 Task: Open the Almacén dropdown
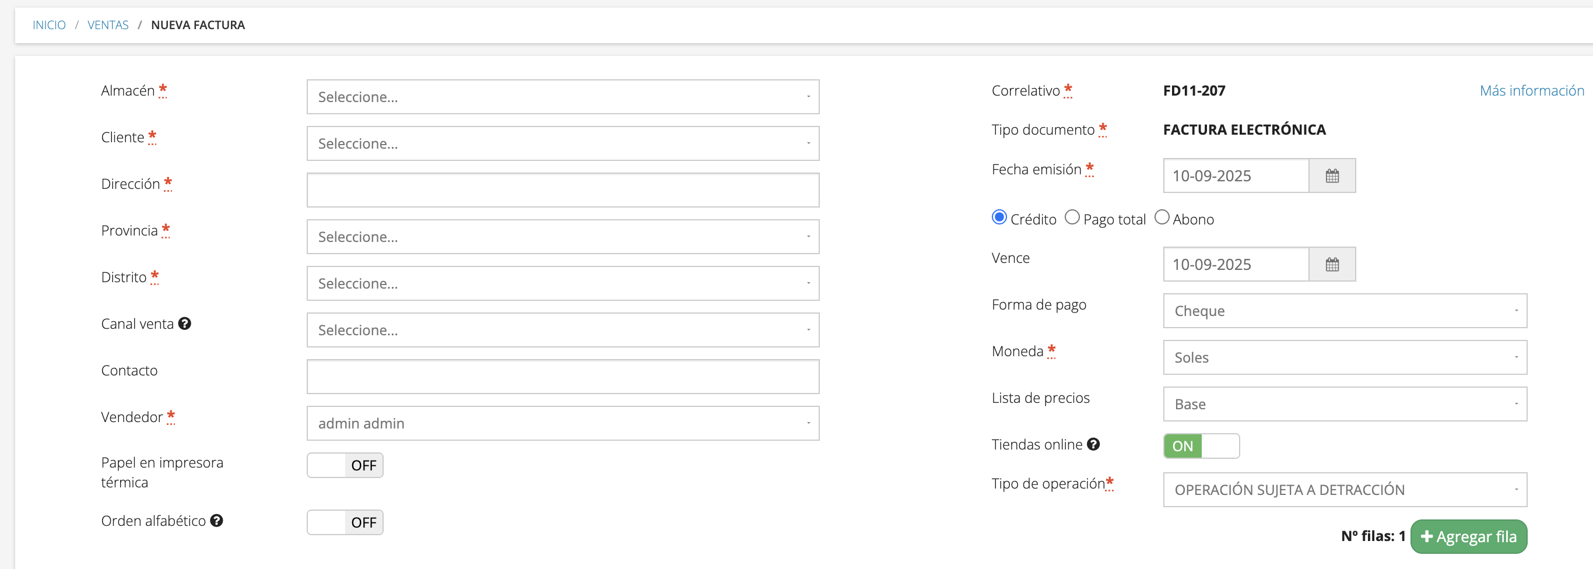click(563, 96)
